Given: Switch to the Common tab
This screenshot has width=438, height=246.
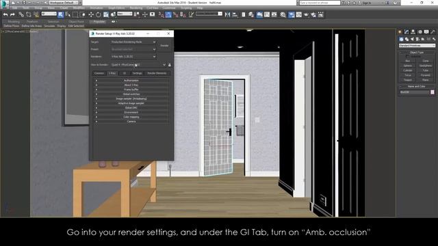Looking at the screenshot, I should click(x=99, y=73).
